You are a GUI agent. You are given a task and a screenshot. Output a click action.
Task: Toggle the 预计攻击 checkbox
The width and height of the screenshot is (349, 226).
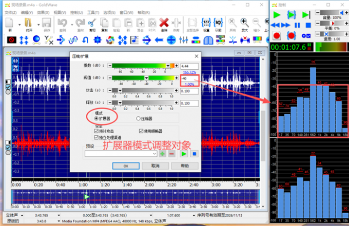[x=96, y=131]
